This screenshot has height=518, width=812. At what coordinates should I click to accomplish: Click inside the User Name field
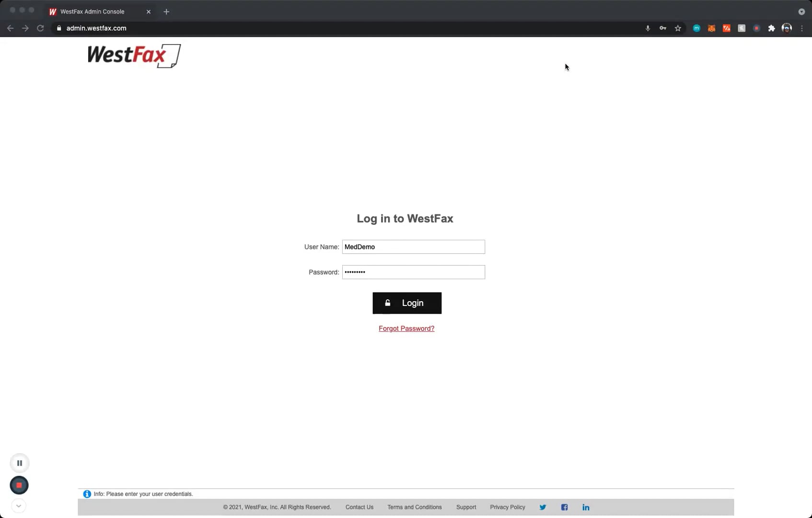tap(413, 247)
